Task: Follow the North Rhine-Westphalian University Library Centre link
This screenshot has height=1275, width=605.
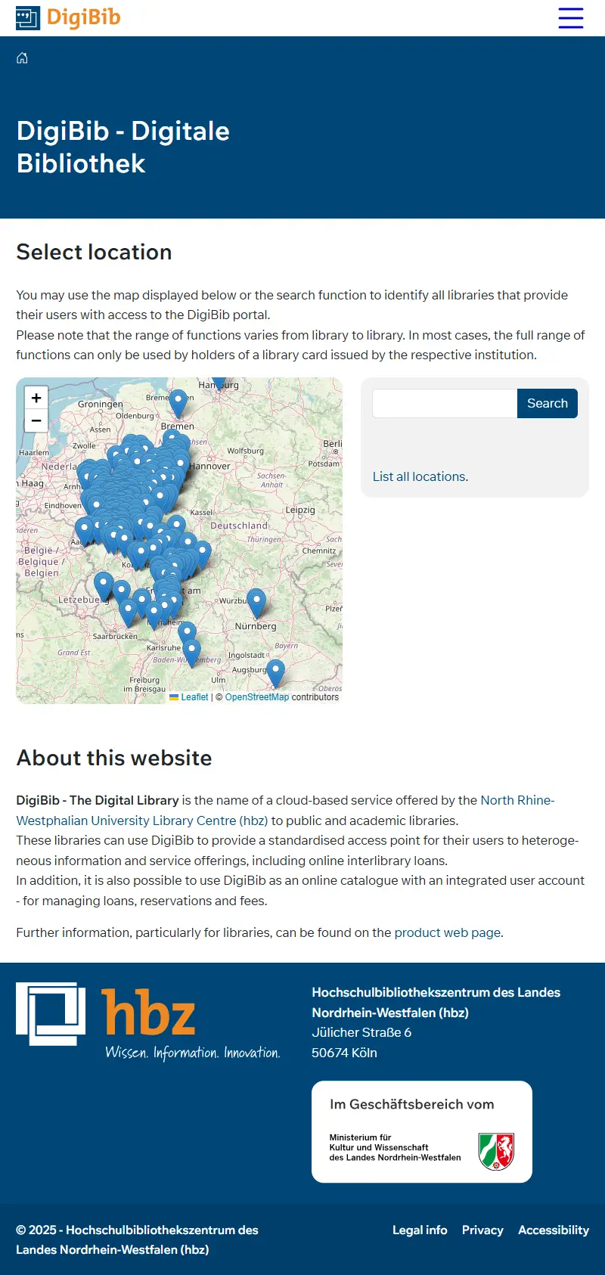Action: click(x=285, y=810)
